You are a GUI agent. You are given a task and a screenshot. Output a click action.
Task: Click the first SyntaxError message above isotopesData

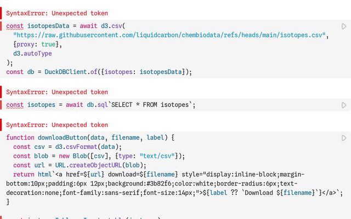(57, 13)
